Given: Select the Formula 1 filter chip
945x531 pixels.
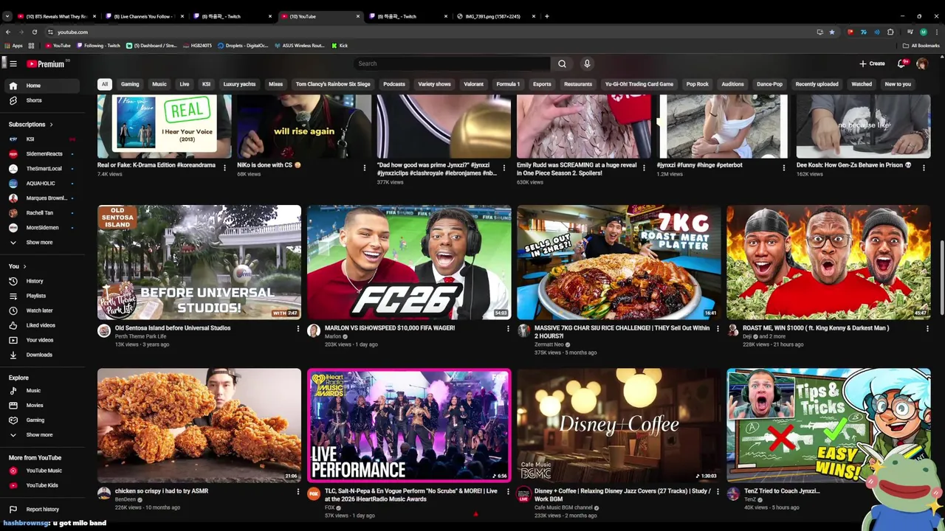Looking at the screenshot, I should (508, 84).
